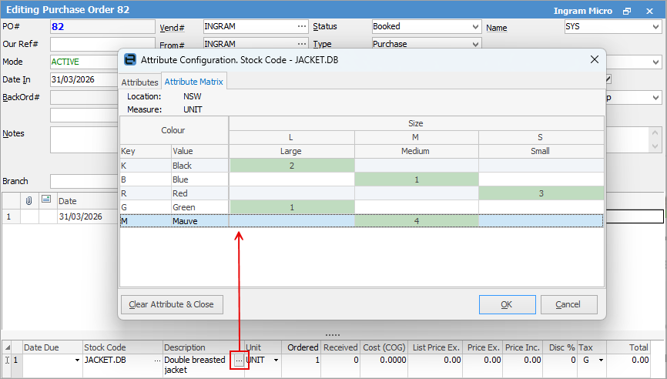The image size is (667, 379).
Task: Click the paperclip attachment column icon
Action: [x=29, y=200]
